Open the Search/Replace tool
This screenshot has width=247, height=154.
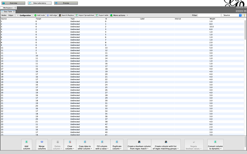point(66,15)
